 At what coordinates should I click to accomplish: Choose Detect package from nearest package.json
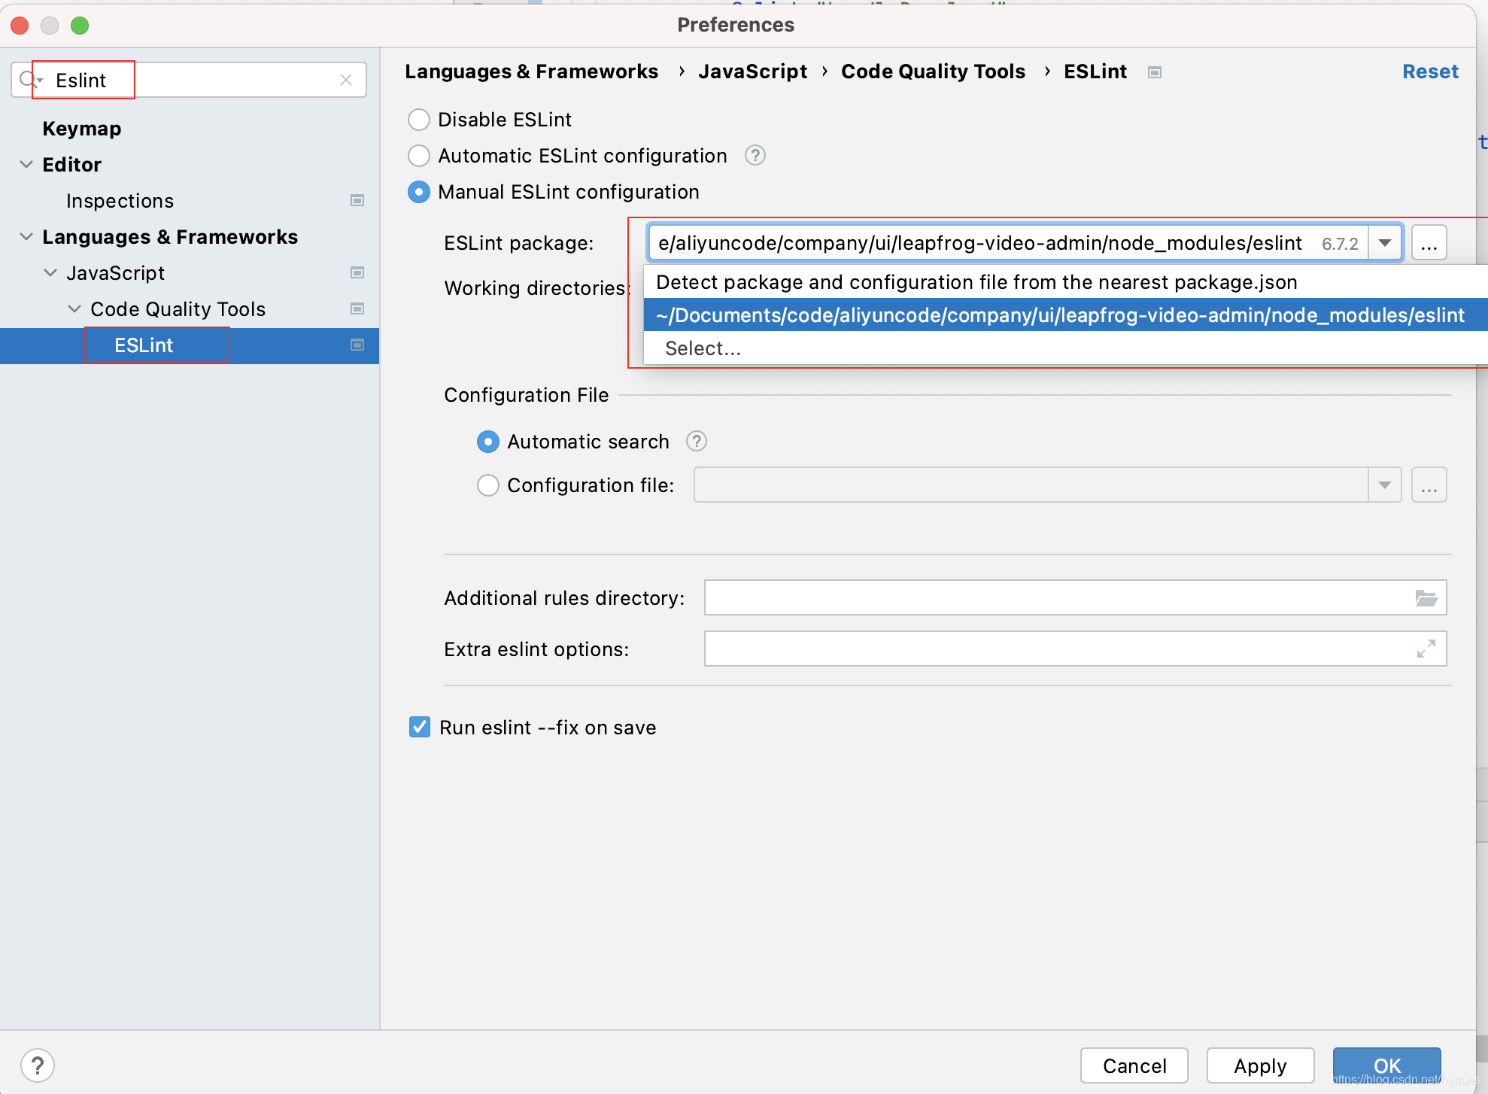click(976, 282)
